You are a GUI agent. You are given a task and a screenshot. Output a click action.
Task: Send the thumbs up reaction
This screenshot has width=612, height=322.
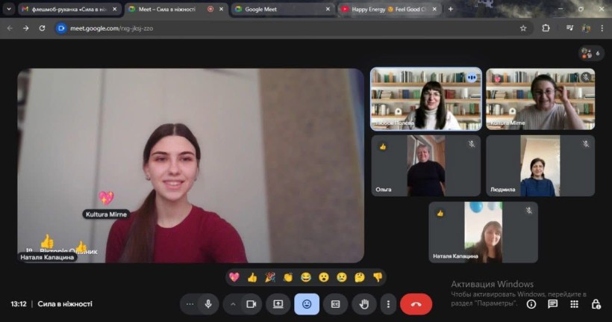click(252, 277)
